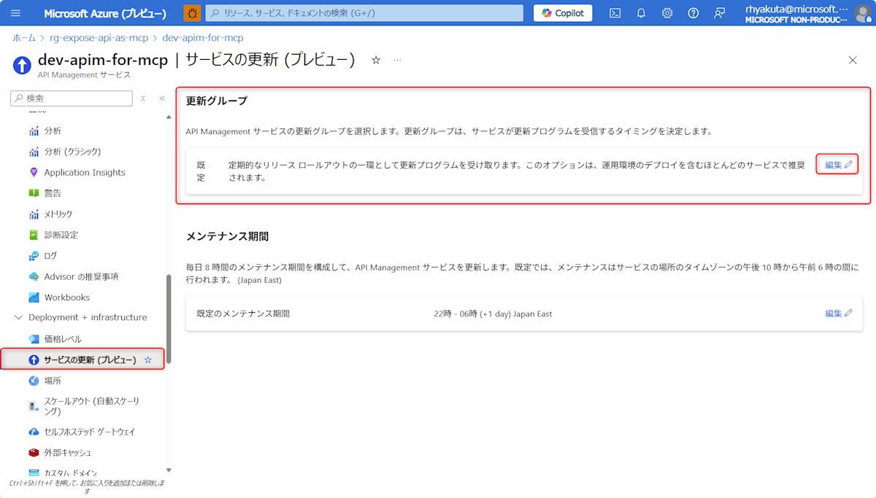Open dev-apim-for-mcp breadcrumb
Image resolution: width=876 pixels, height=498 pixels.
click(203, 38)
